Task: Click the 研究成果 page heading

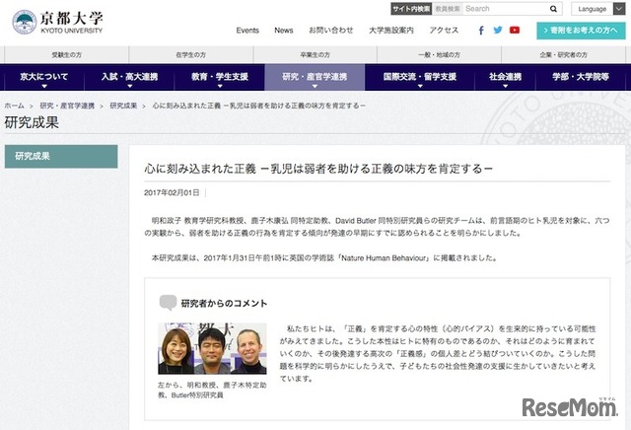Action: pyautogui.click(x=32, y=123)
